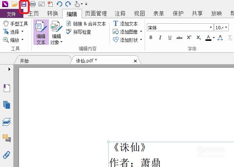The height and width of the screenshot is (167, 234).
Task: Click the text box corner handle
Action: 108,142
